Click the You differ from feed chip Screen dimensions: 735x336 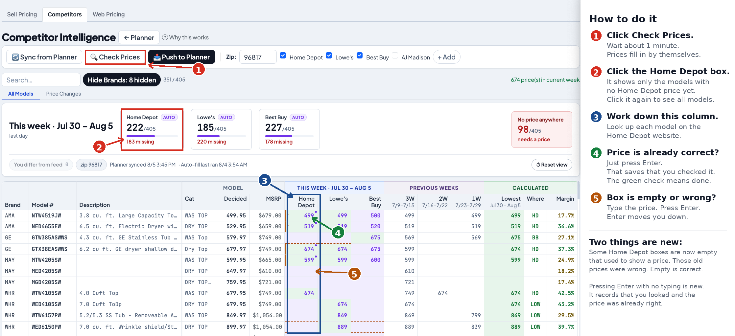tap(41, 165)
